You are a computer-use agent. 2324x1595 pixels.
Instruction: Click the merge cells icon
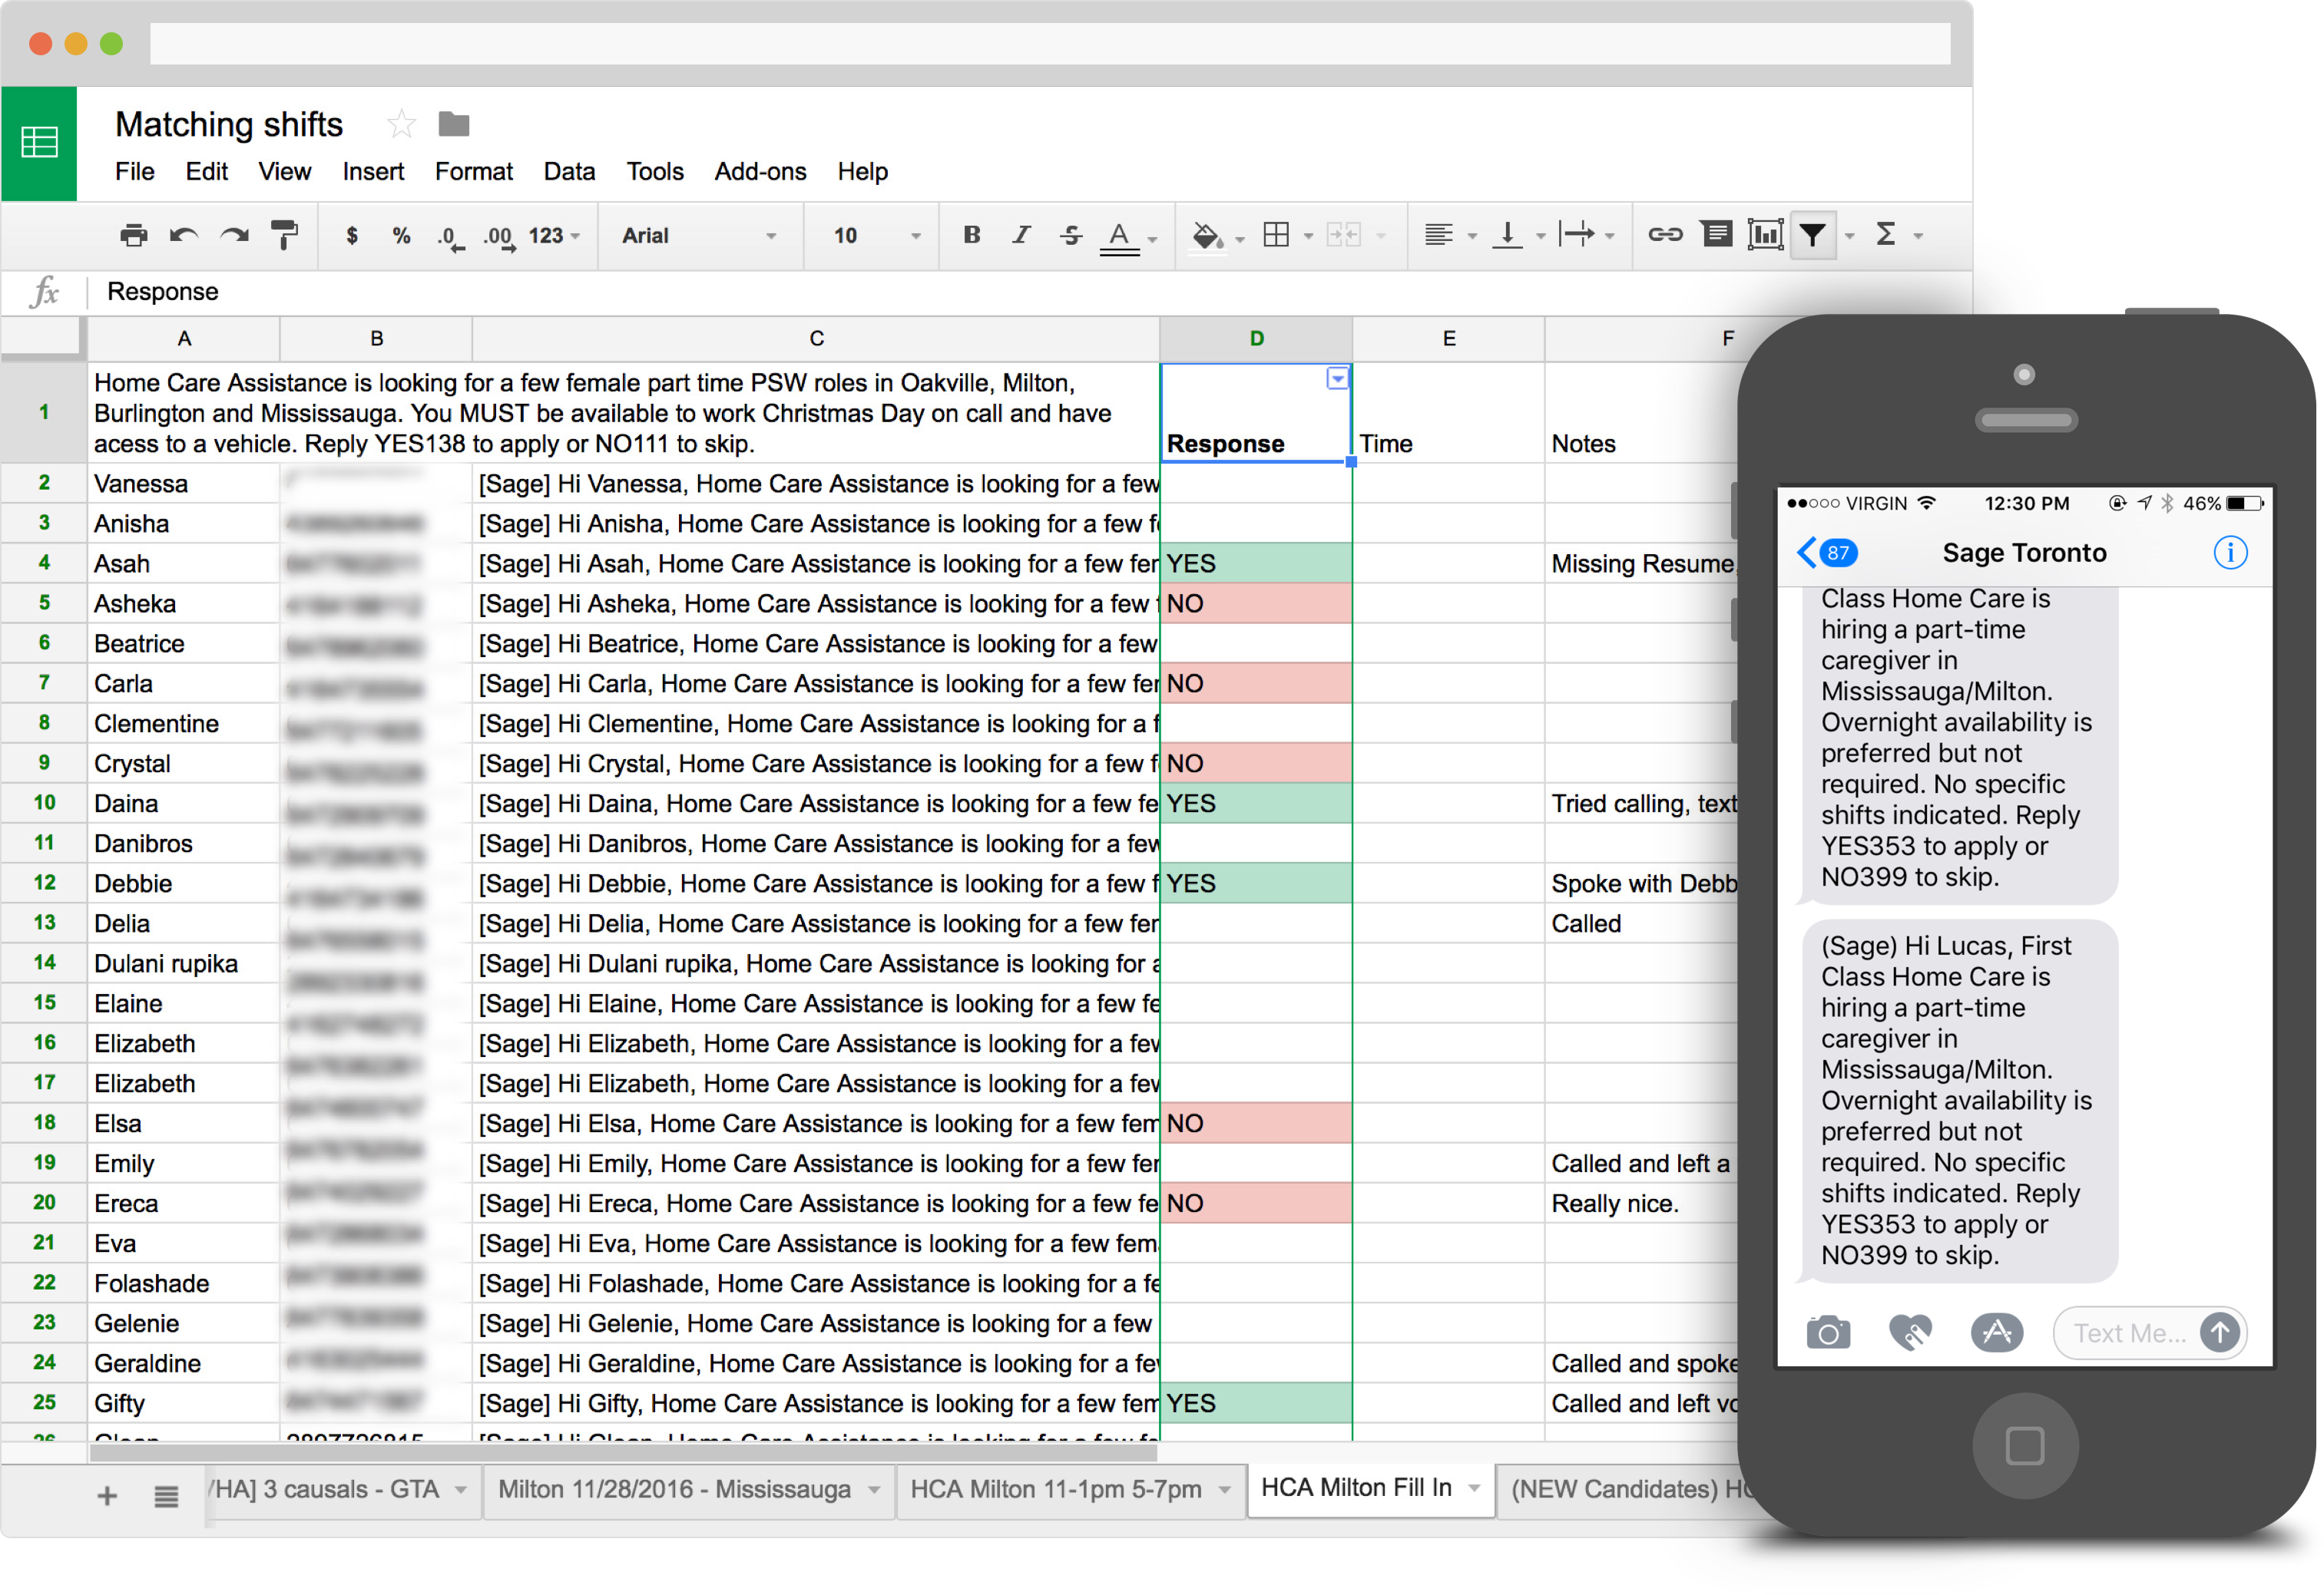[1343, 236]
